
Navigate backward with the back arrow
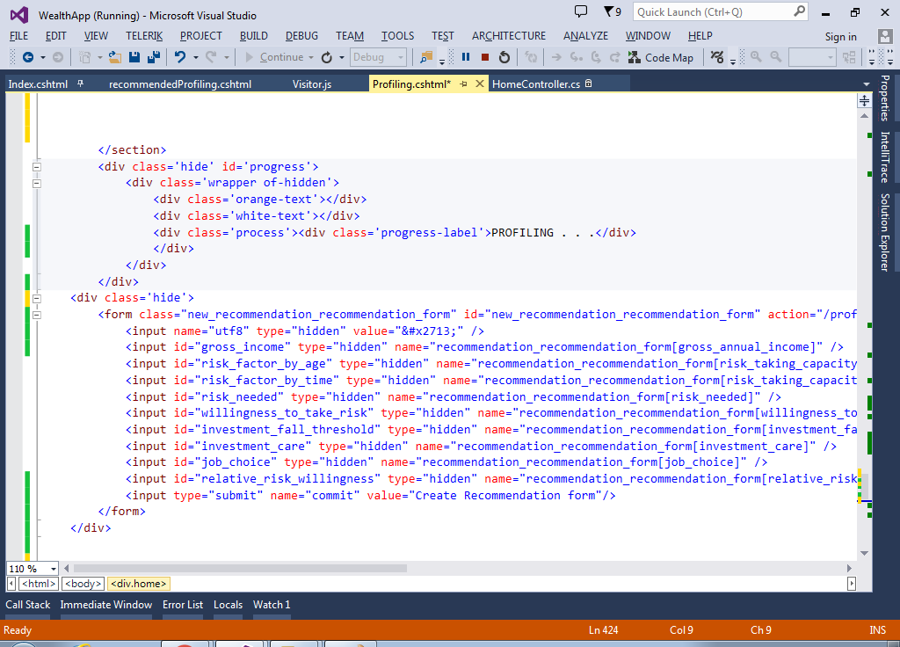click(27, 57)
